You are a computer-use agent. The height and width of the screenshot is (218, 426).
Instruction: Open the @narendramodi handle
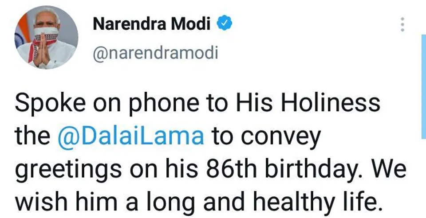pos(155,53)
